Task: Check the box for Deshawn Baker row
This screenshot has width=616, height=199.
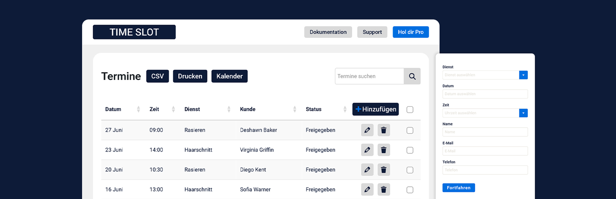Action: pyautogui.click(x=410, y=130)
